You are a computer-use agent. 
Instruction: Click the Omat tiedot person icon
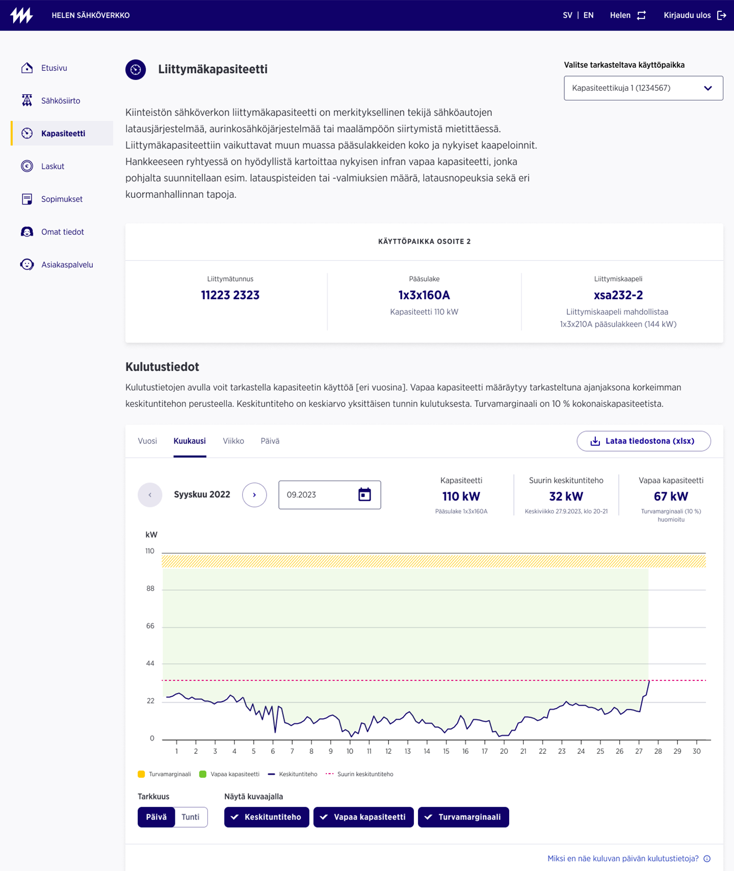27,232
